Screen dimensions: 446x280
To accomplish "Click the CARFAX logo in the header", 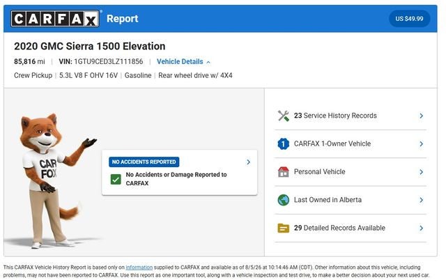I will click(55, 19).
